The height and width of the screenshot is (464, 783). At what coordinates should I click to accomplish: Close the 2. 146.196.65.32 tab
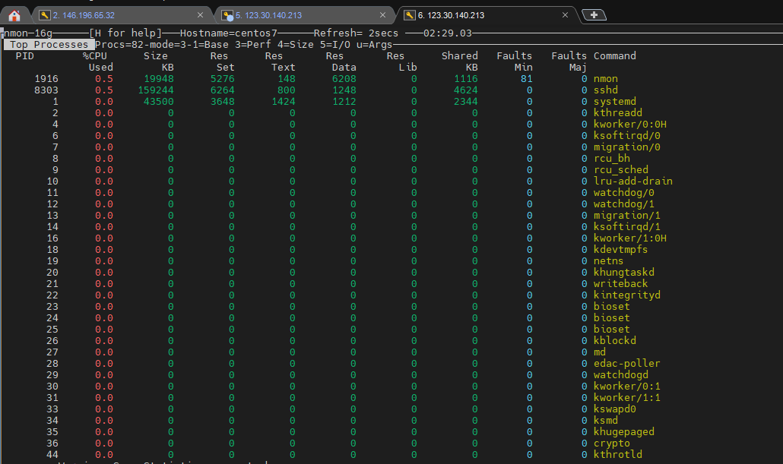(201, 15)
